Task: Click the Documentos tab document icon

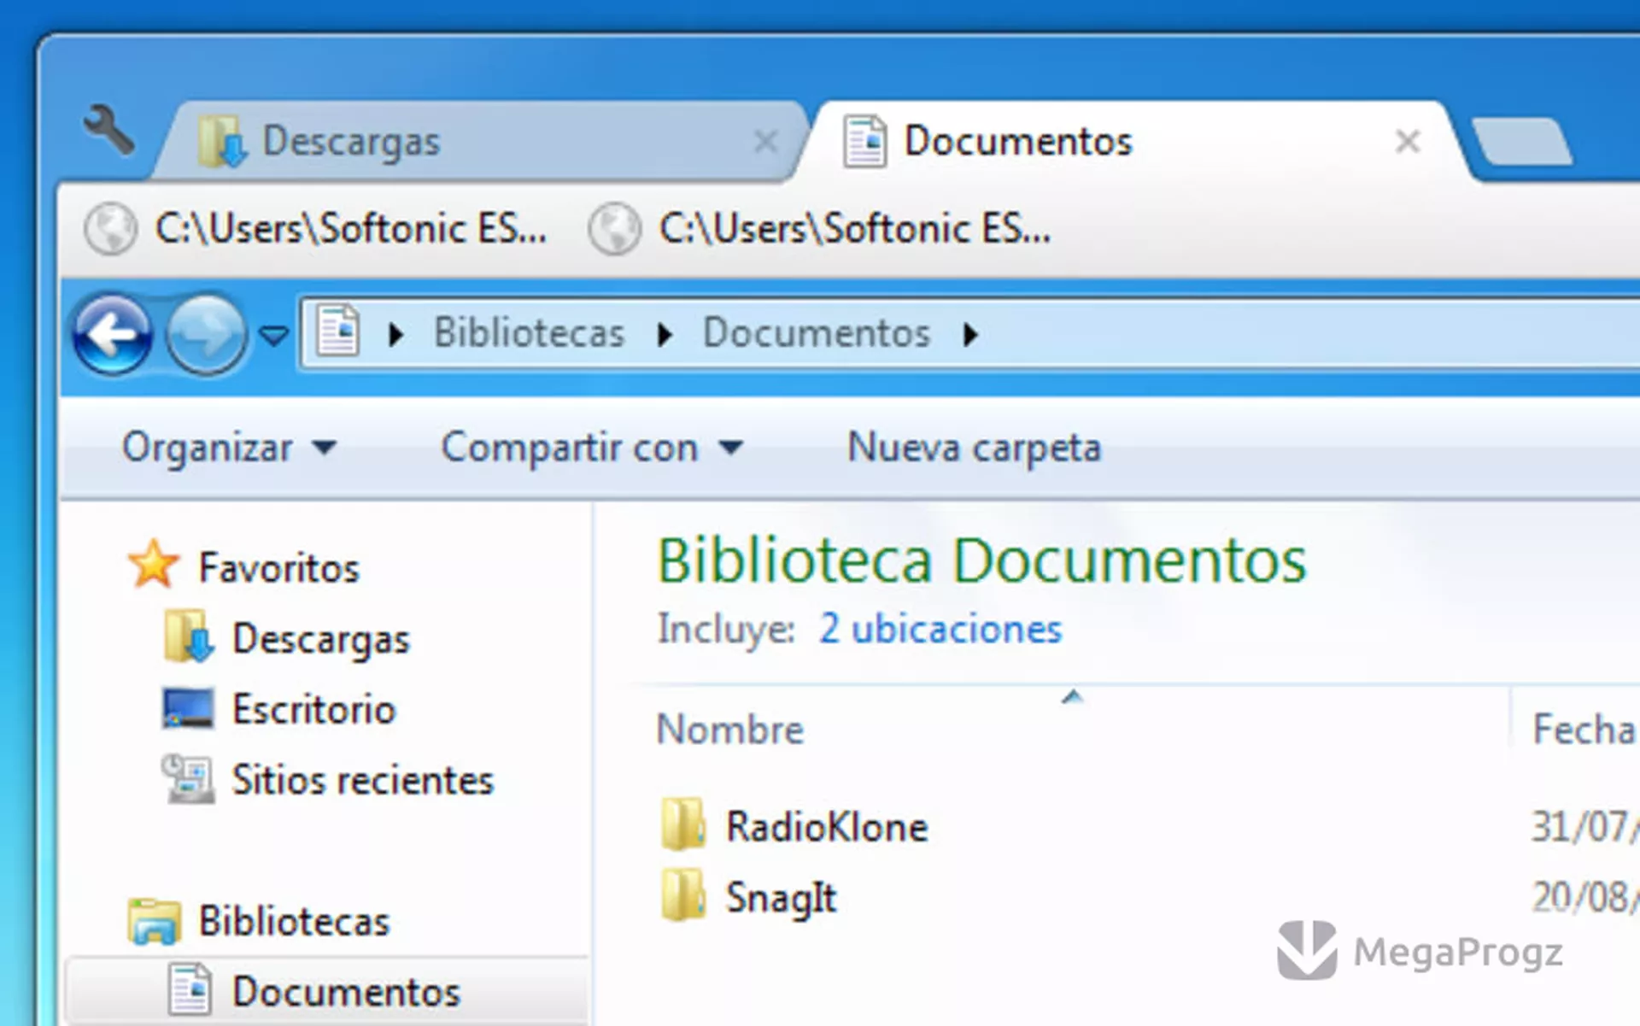Action: (x=864, y=142)
